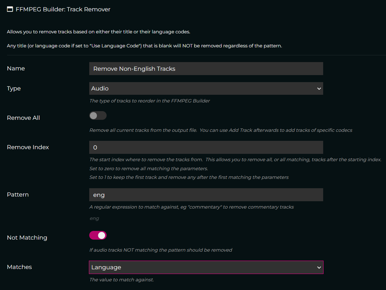Viewport: 386px width, 290px height.
Task: Open the Type dropdown showing Audio
Action: point(206,88)
